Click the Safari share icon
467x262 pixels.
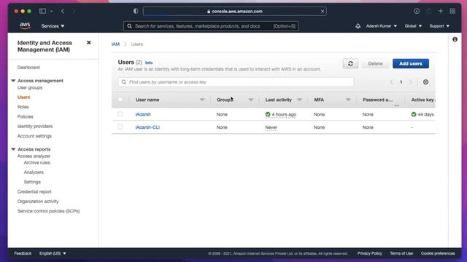(428, 12)
